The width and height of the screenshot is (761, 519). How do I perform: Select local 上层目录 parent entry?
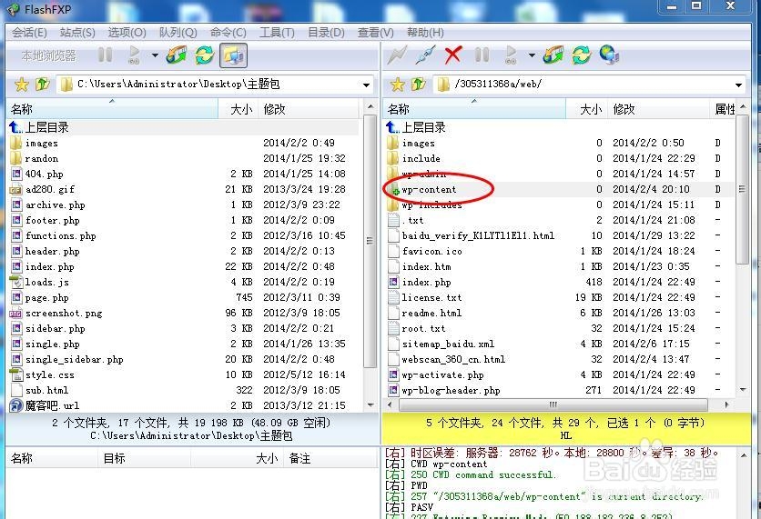[184, 127]
